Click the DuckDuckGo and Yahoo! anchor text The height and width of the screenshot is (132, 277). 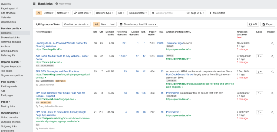pyautogui.click(x=180, y=74)
